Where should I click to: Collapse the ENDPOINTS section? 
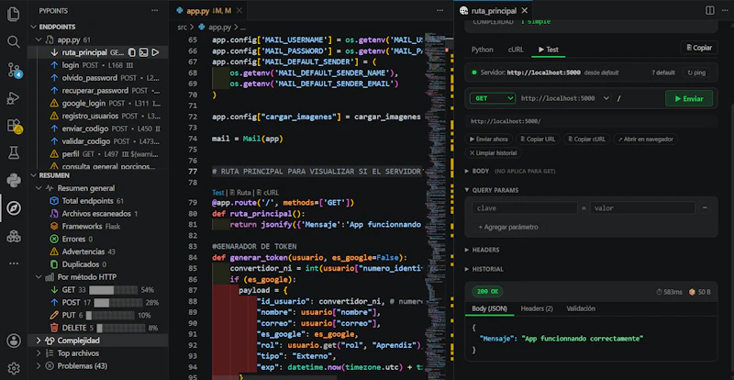click(33, 28)
